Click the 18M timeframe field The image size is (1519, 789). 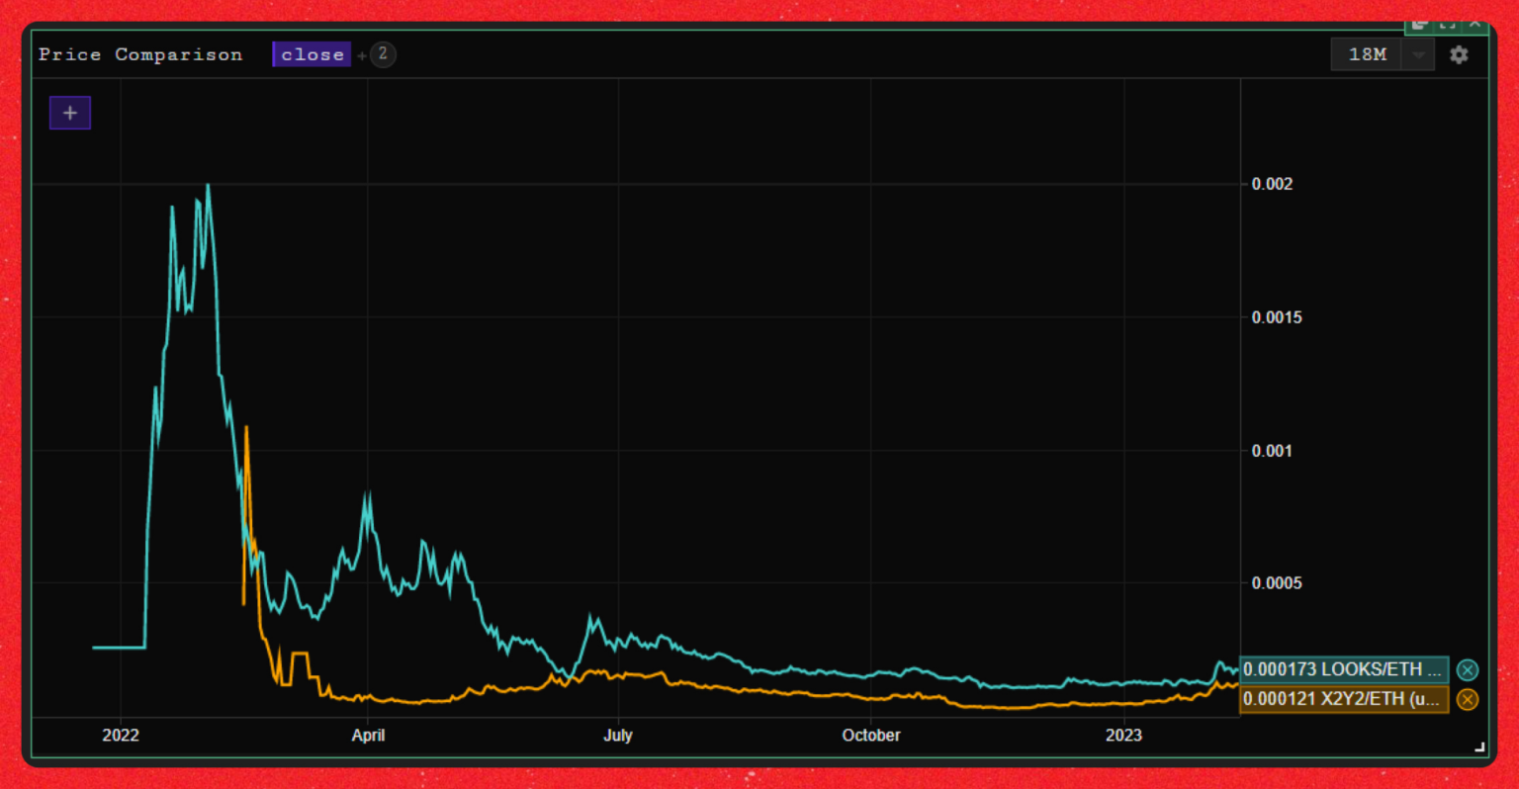1367,55
